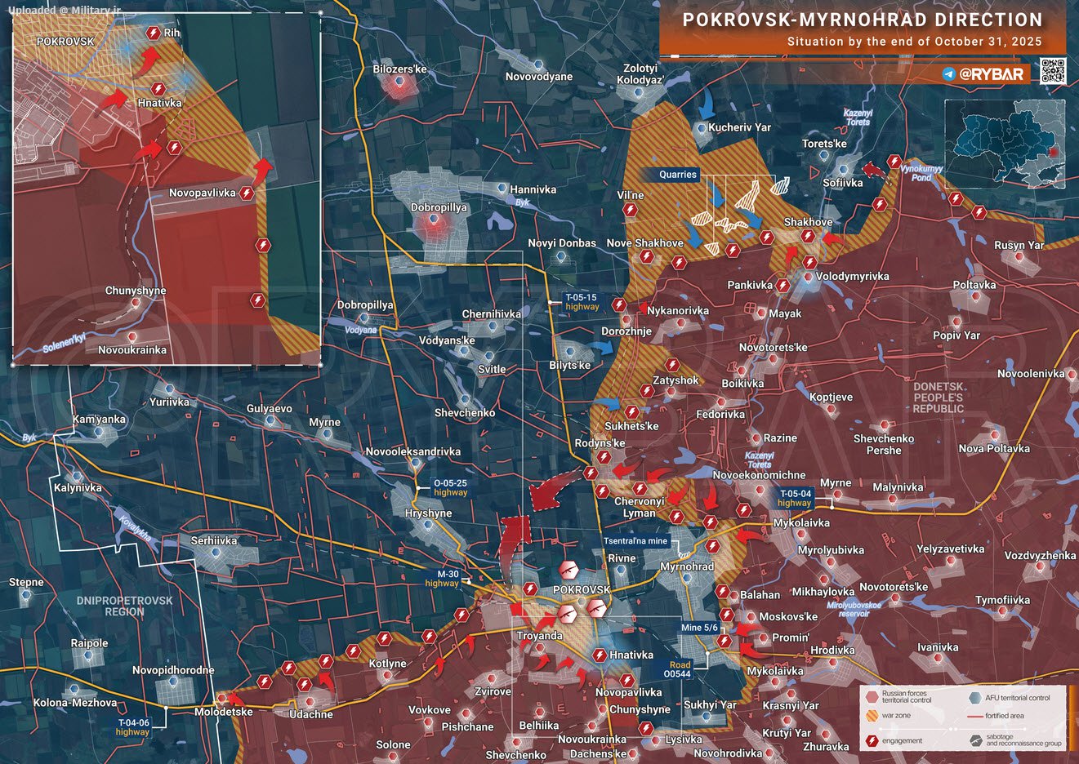Click the war zone hatched legend swatch
The width and height of the screenshot is (1079, 764).
(872, 716)
